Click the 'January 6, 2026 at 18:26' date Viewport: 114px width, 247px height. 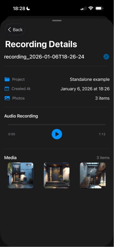pos(85,89)
